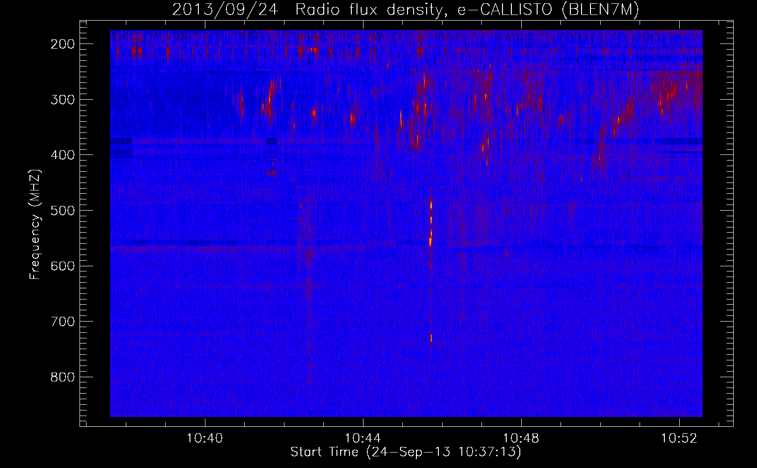Select the 500 frequency tick label

62,211
